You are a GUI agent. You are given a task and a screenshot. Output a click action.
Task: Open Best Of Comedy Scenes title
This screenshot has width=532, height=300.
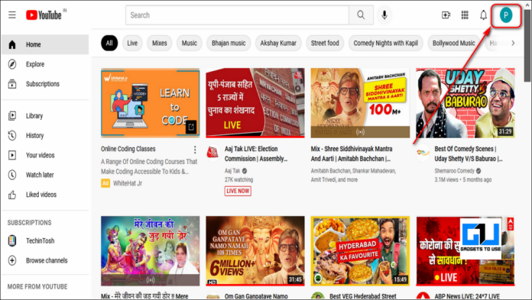pos(469,153)
